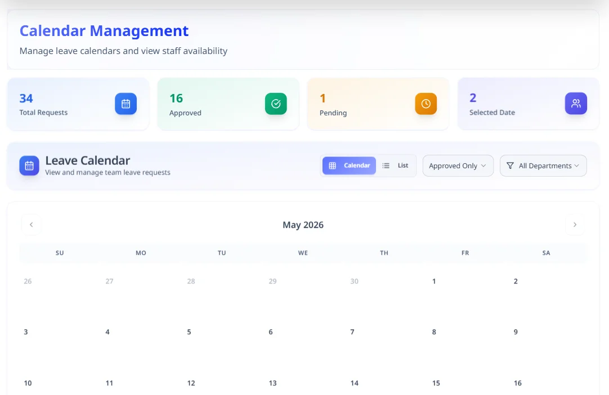The image size is (609, 395).
Task: Click the MO weekday column header
Action: (x=141, y=253)
